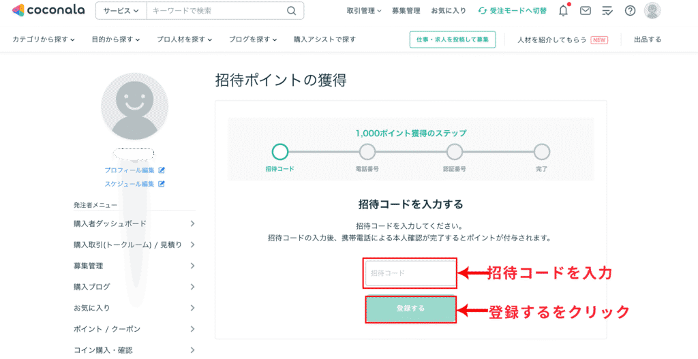Click the help question mark icon
The width and height of the screenshot is (698, 359).
pyautogui.click(x=630, y=10)
